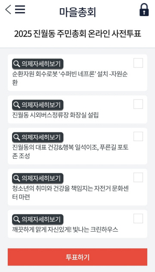The width and height of the screenshot is (155, 272).
Task: Submit vote with the 투표하기 button
Action: pyautogui.click(x=77, y=257)
